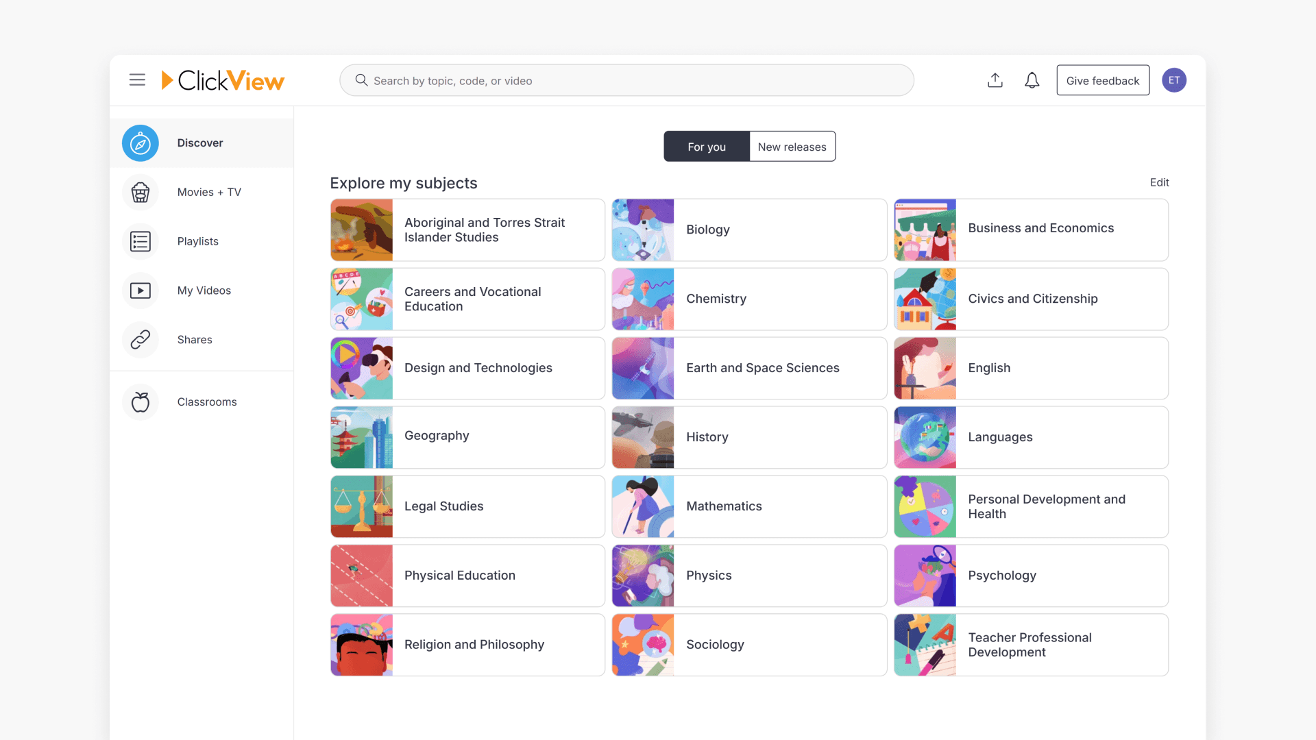The image size is (1316, 740).
Task: Open Teacher Professional Development subject
Action: (x=1031, y=645)
